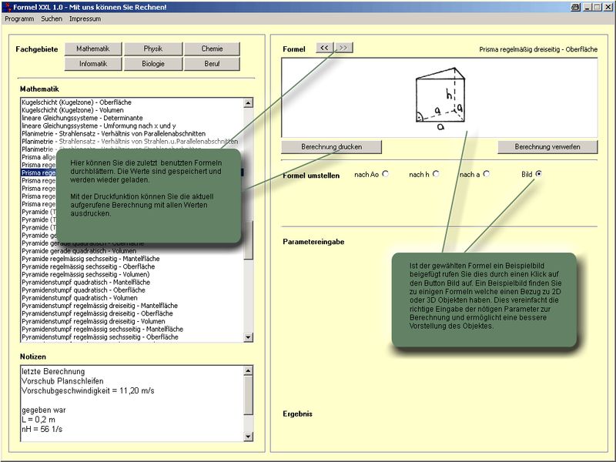Open the Chemie subject area
The height and width of the screenshot is (462, 616).
tap(212, 49)
